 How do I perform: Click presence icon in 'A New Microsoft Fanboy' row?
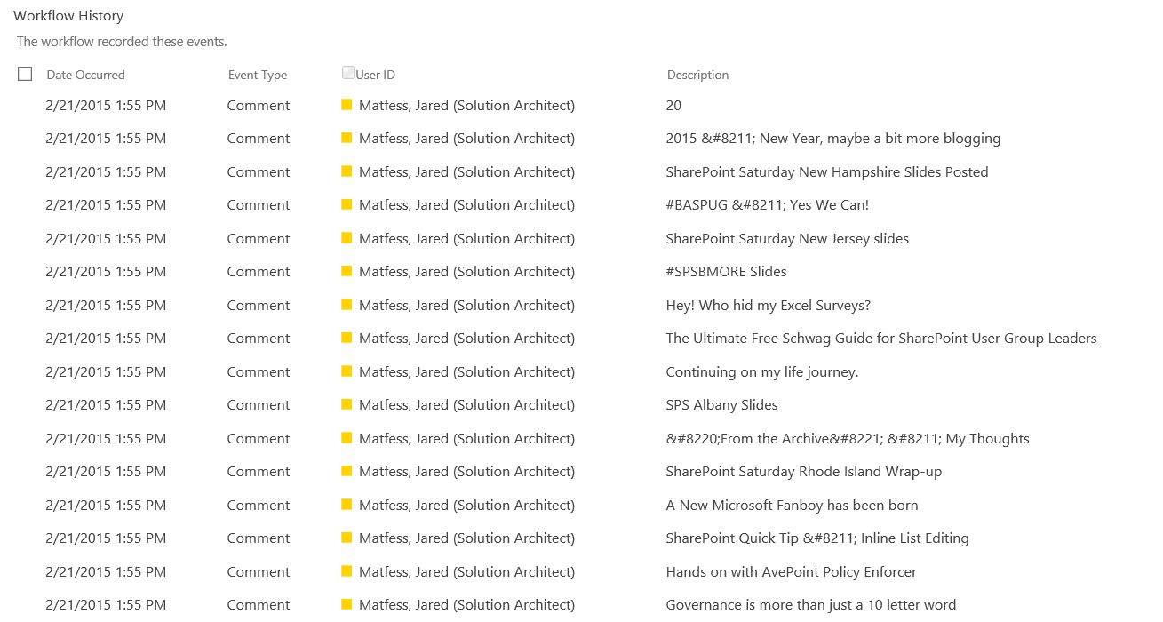coord(347,505)
